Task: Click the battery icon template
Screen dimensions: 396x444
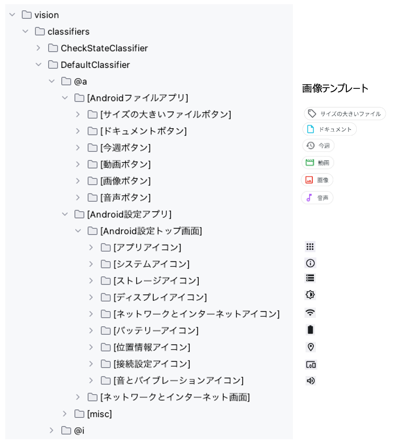Action: (x=310, y=329)
